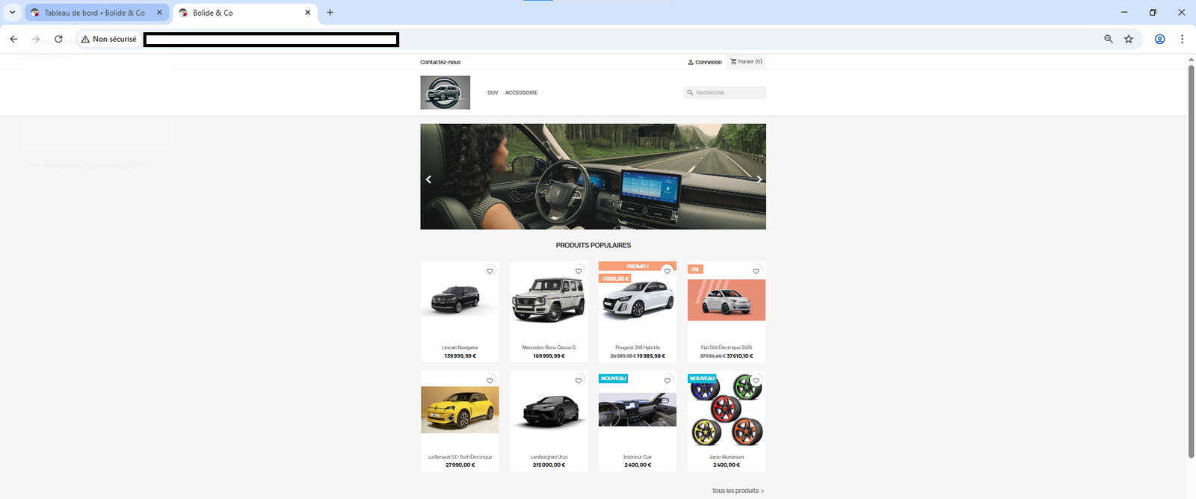The height and width of the screenshot is (499, 1196).
Task: Close the Tableau de bord tab
Action: pyautogui.click(x=159, y=13)
